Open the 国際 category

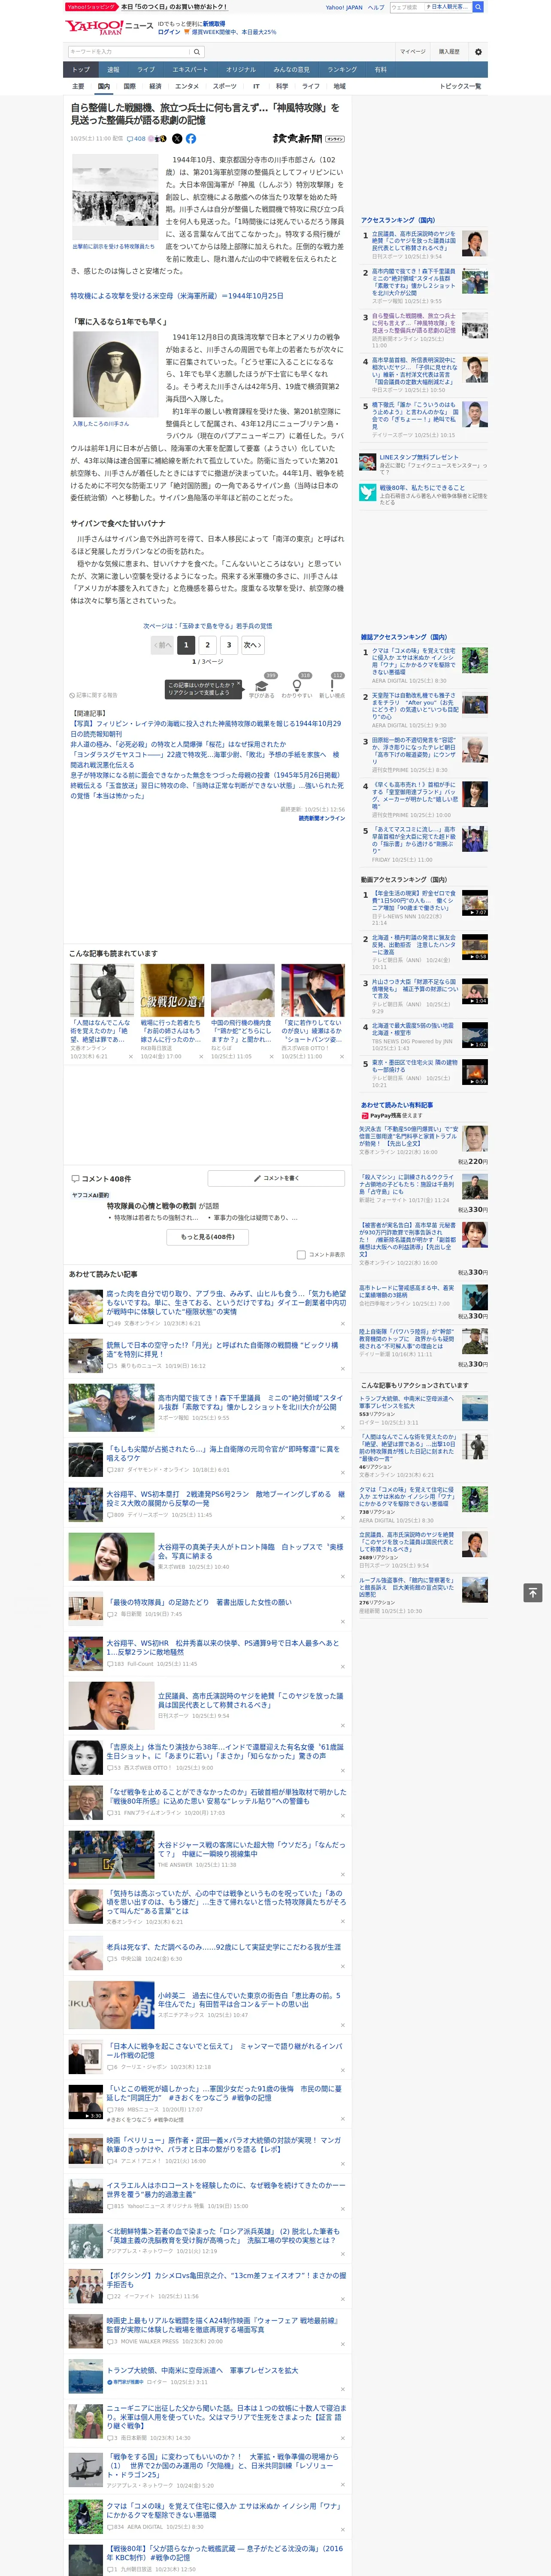point(129,86)
